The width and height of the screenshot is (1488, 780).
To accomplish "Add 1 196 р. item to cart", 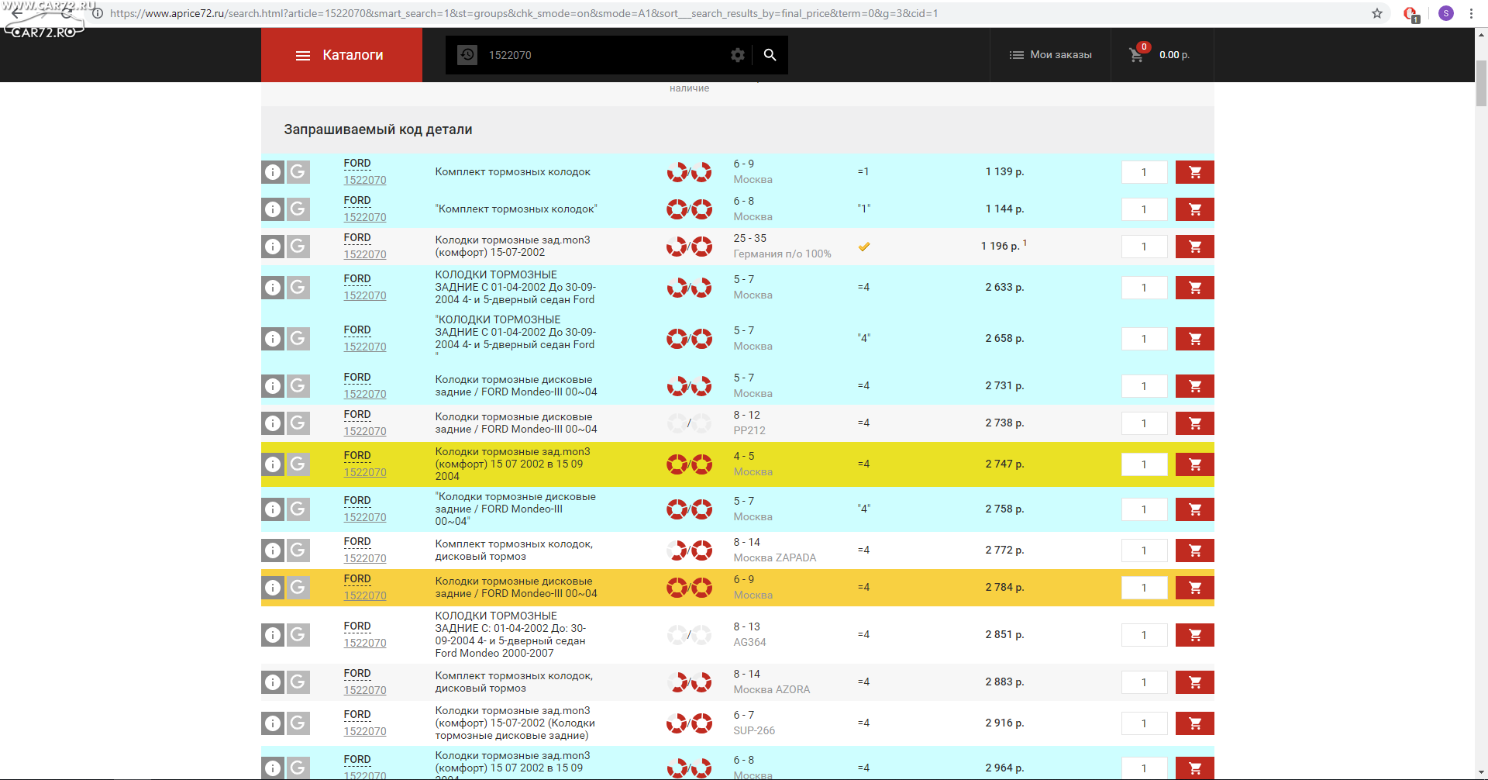I will (1194, 247).
